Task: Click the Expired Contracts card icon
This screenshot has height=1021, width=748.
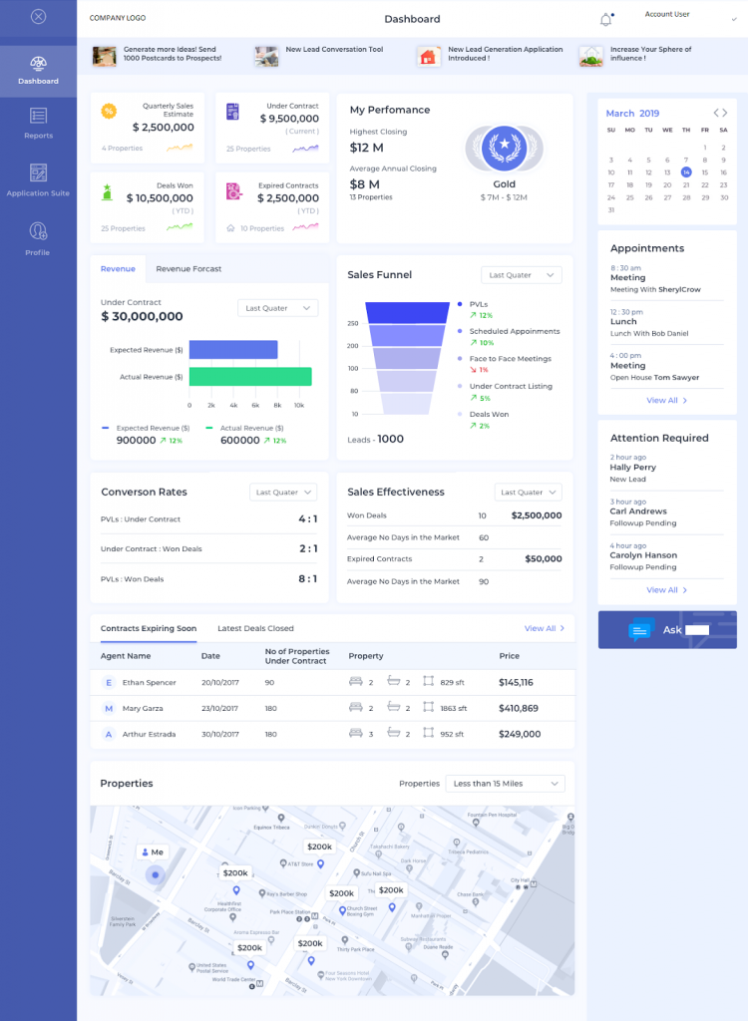Action: [x=232, y=190]
